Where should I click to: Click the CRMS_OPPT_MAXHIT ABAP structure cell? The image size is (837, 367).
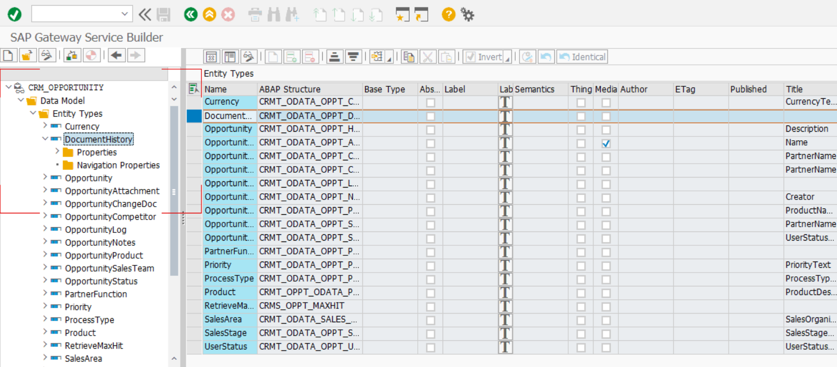(x=309, y=306)
